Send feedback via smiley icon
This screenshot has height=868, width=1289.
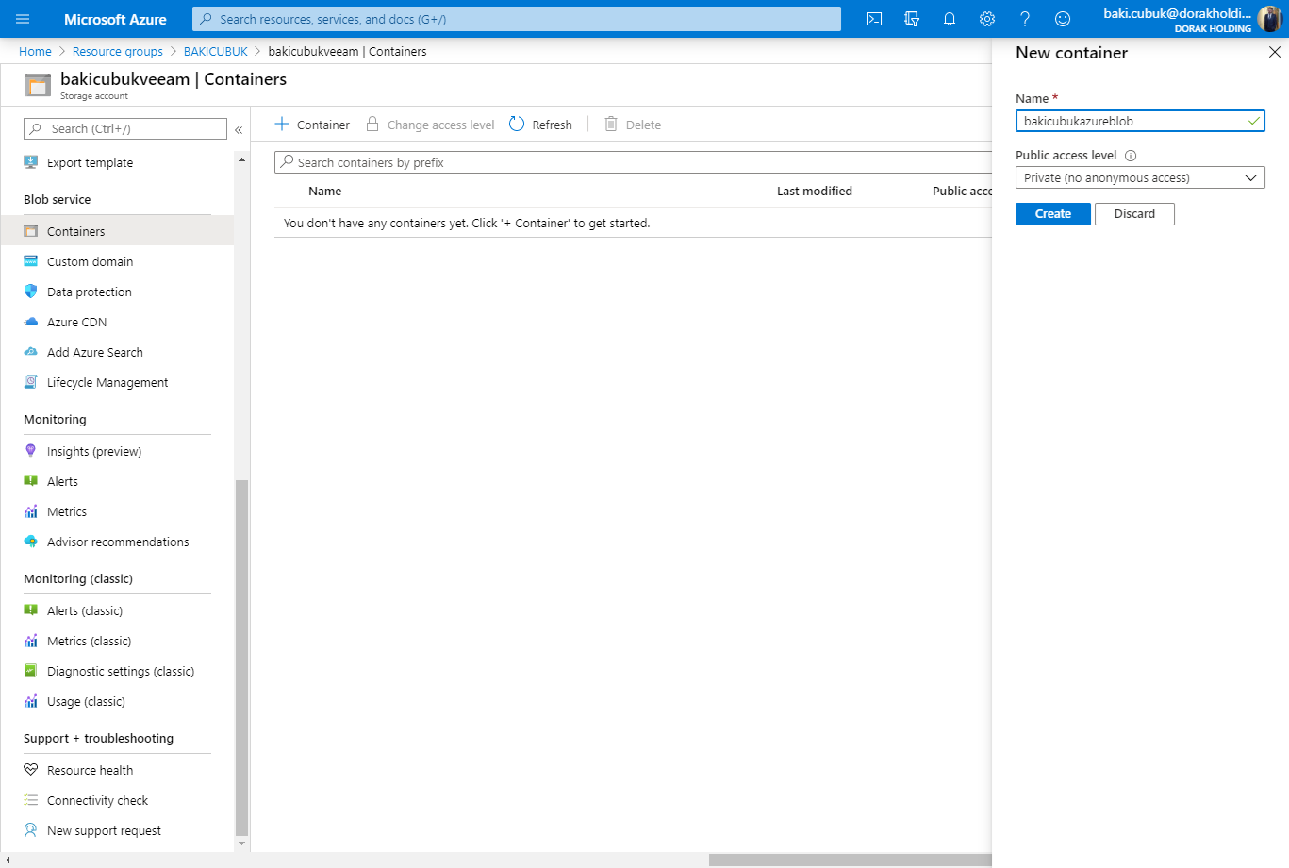(x=1063, y=19)
